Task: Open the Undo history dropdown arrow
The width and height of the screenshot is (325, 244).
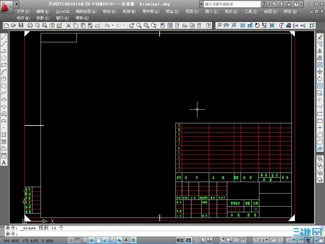Action: [x=113, y=25]
